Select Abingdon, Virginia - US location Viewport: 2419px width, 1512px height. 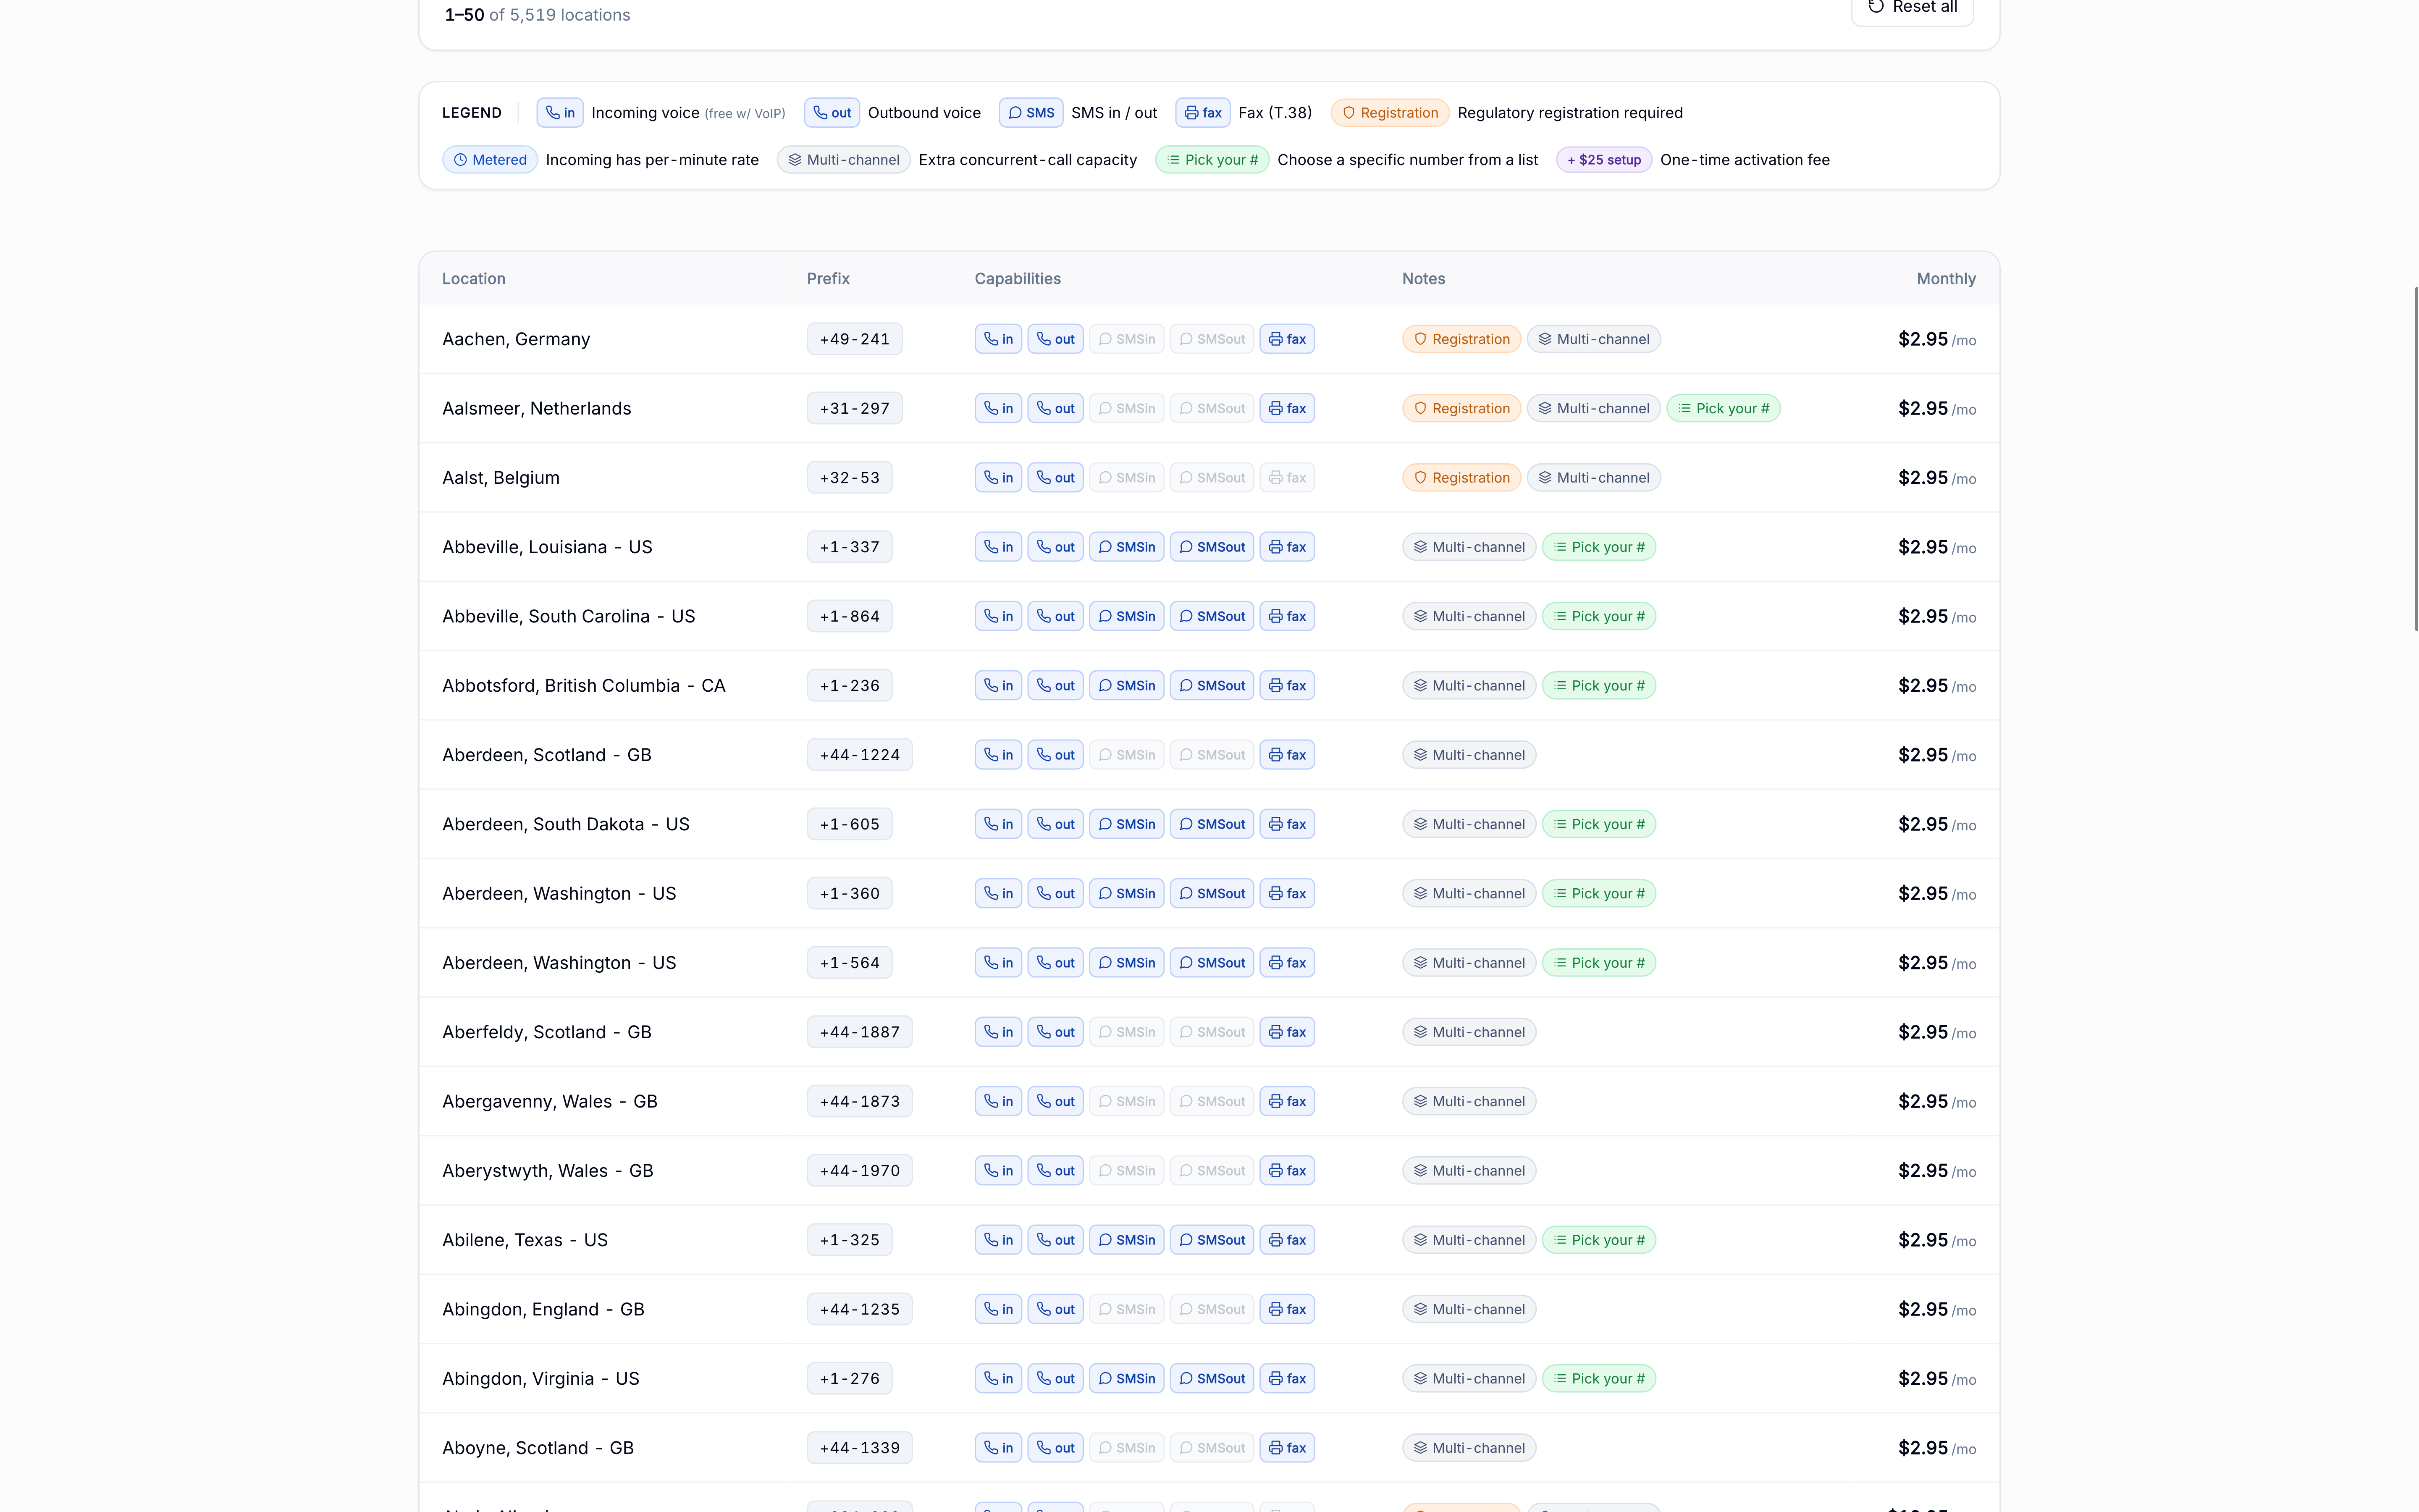(541, 1379)
